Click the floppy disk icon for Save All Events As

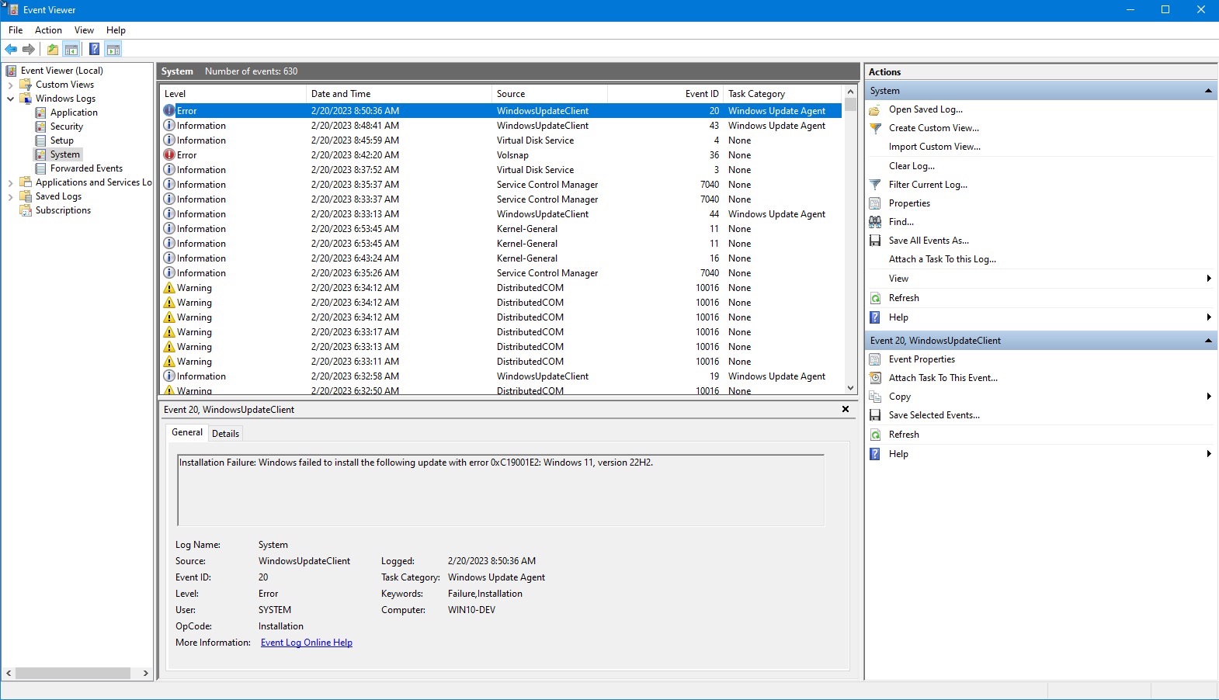[875, 241]
